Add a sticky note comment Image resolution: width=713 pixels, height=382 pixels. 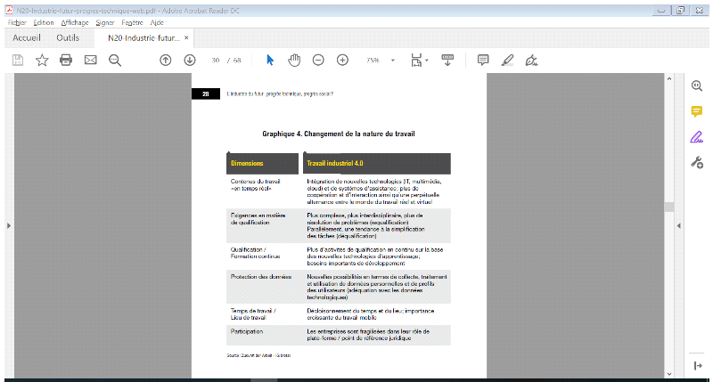pos(483,60)
